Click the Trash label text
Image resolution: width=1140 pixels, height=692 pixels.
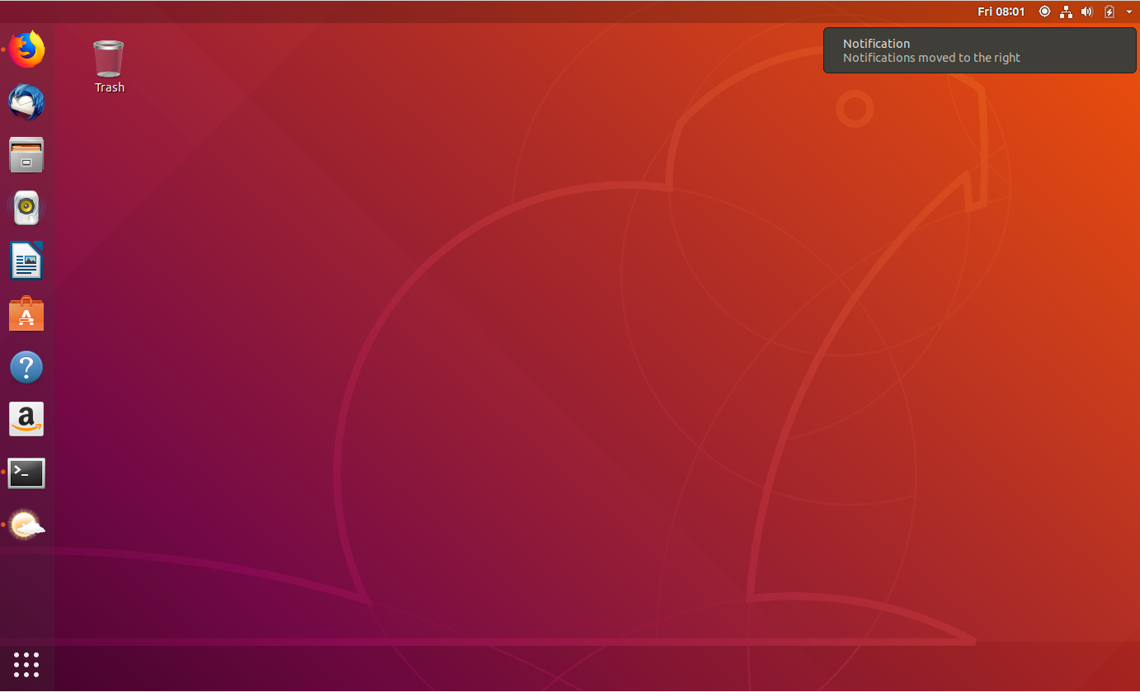(109, 87)
